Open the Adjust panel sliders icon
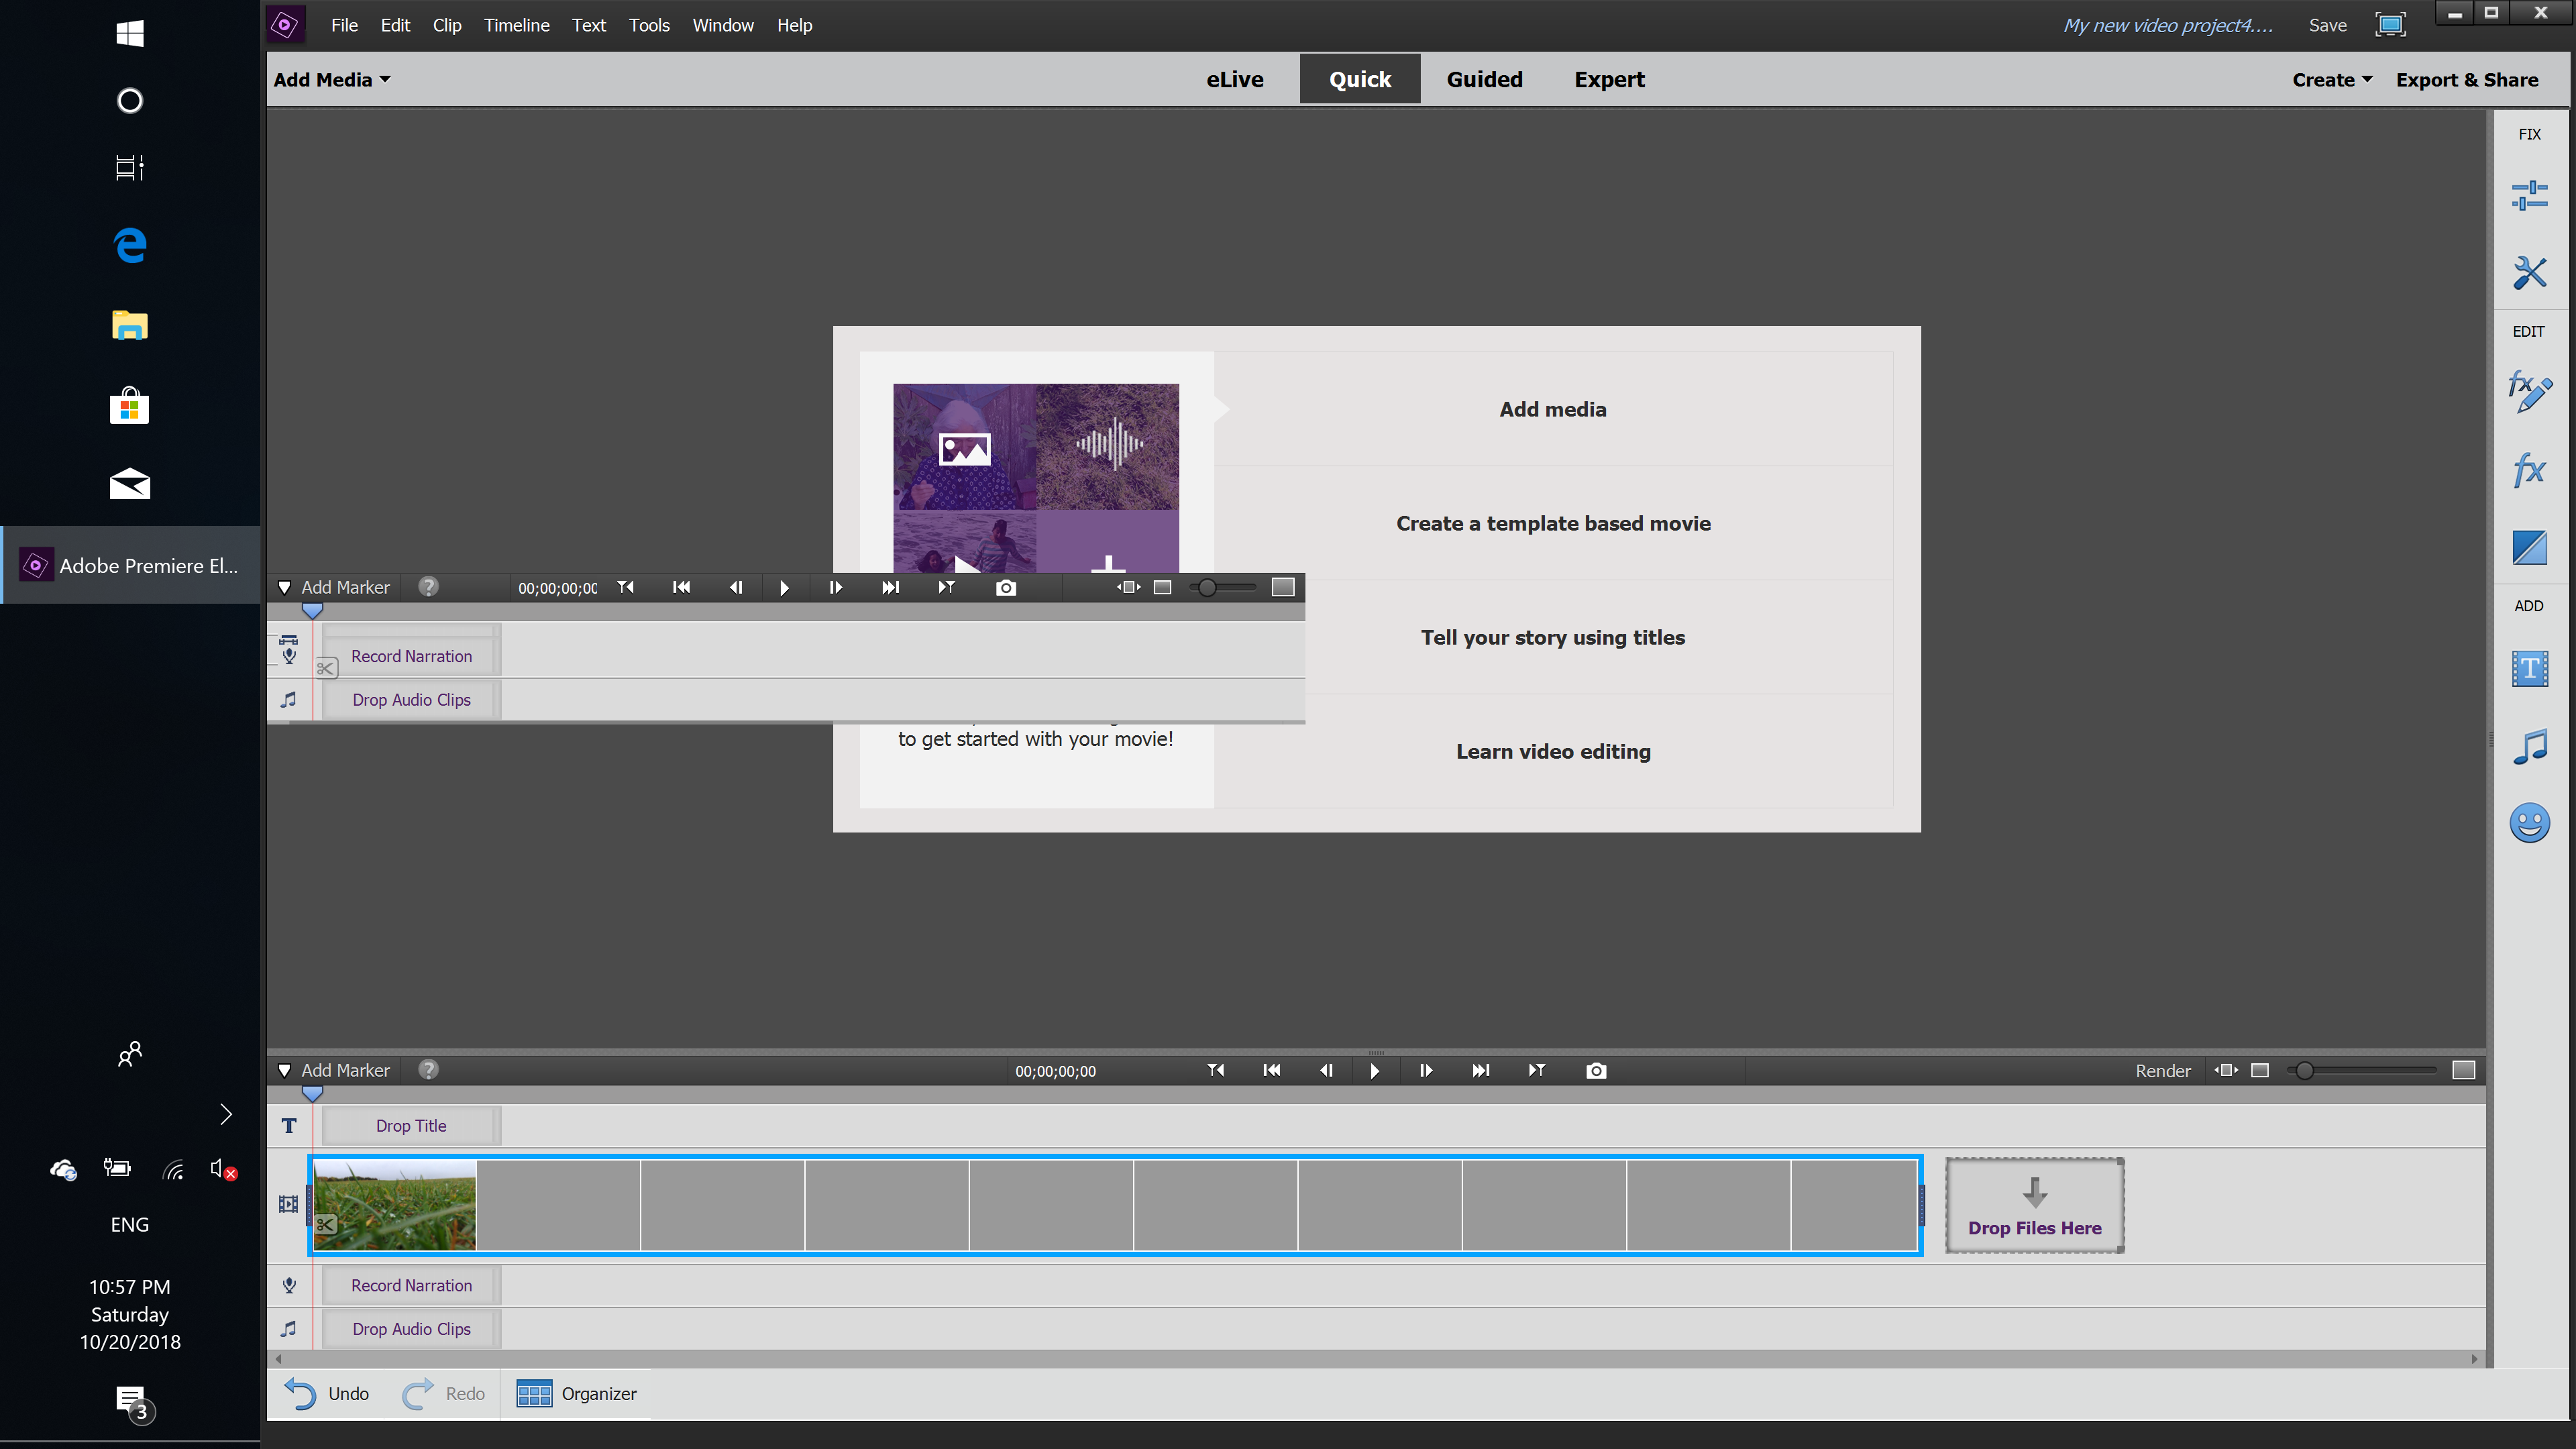The image size is (2576, 1449). 2529,195
